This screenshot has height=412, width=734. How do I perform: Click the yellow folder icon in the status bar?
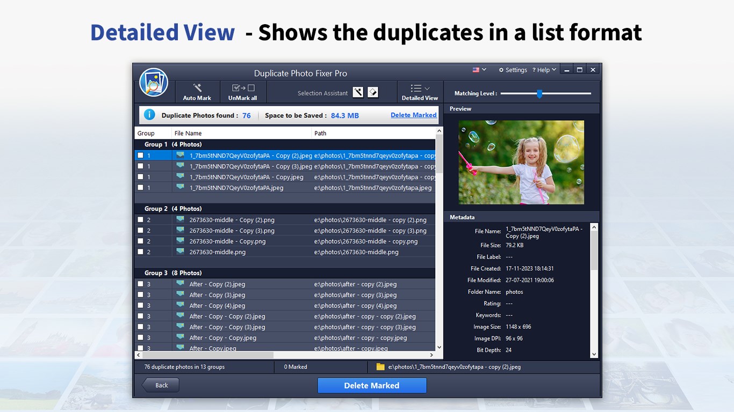tap(380, 367)
